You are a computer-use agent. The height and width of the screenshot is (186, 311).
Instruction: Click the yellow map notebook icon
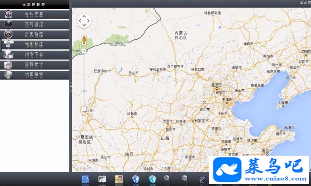pyautogui.click(x=119, y=179)
